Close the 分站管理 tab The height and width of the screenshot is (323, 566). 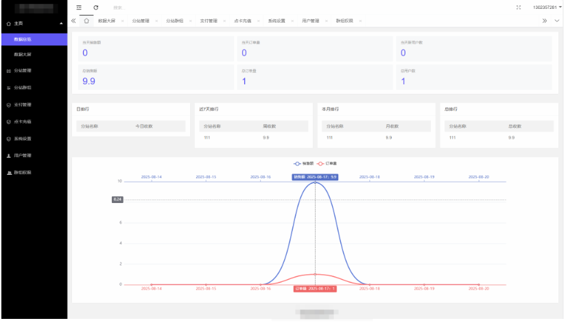click(156, 21)
